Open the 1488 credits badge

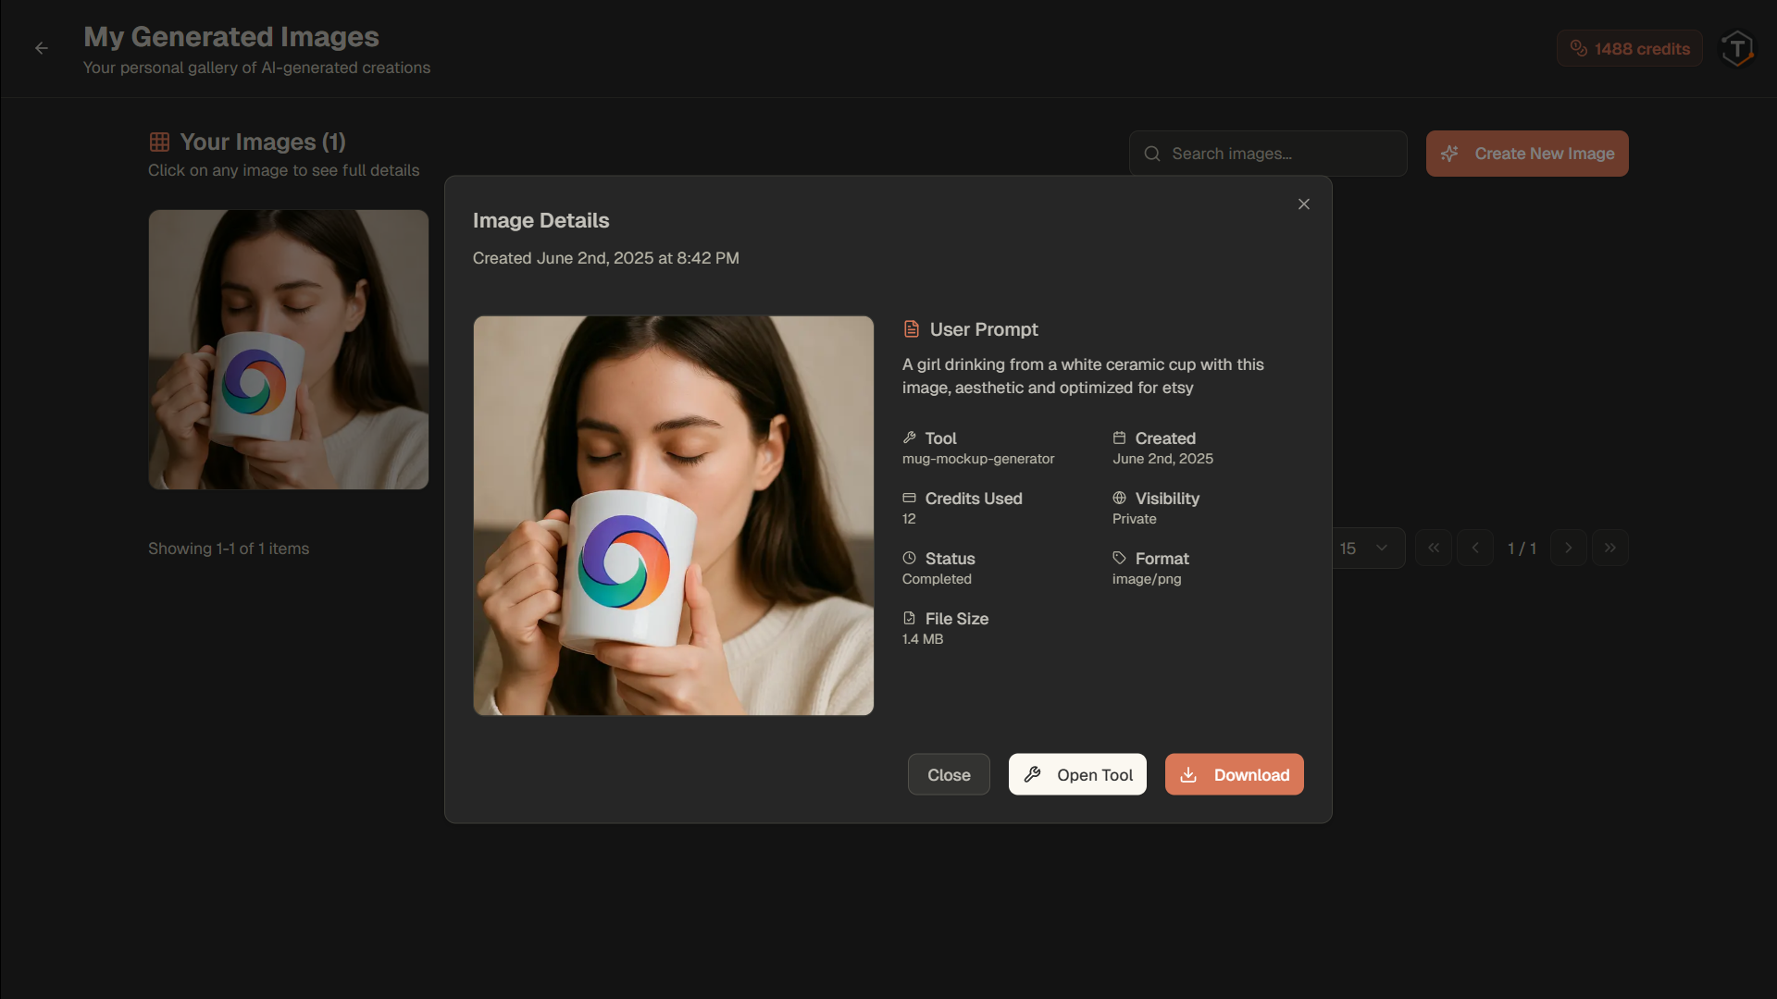[1629, 49]
